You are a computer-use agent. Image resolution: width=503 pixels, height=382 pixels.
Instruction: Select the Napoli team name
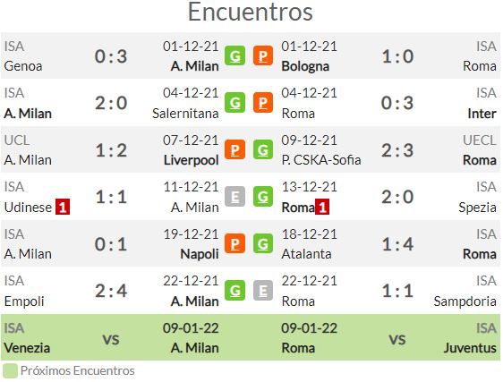(200, 254)
